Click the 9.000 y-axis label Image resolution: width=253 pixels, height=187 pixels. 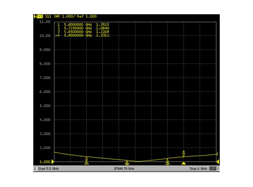tap(45, 50)
